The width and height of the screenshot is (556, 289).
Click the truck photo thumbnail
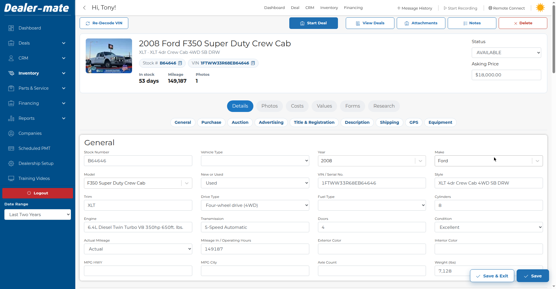pyautogui.click(x=109, y=56)
